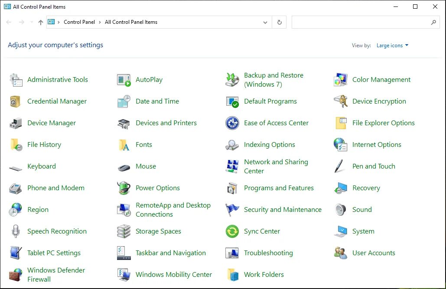Open the Date and Time icon

click(x=124, y=101)
